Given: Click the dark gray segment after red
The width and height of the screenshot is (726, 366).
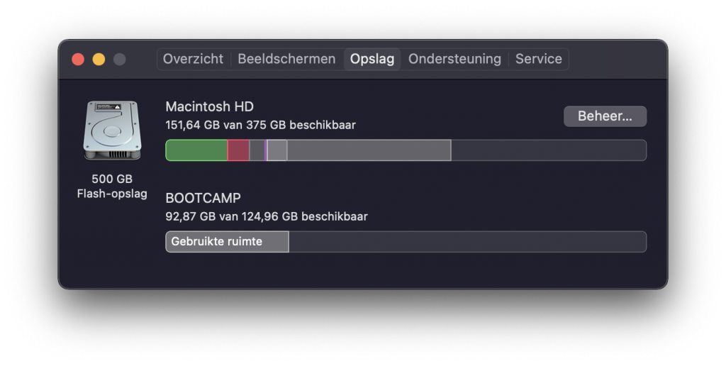Looking at the screenshot, I should (x=257, y=150).
